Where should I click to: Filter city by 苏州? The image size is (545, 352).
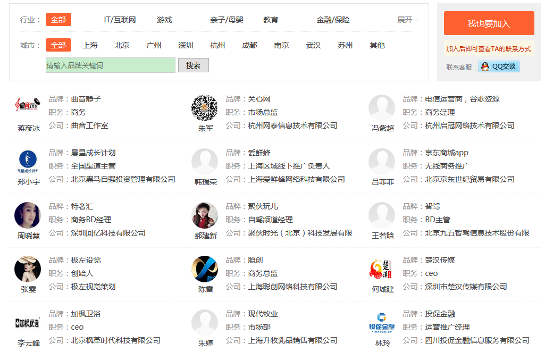[x=345, y=45]
